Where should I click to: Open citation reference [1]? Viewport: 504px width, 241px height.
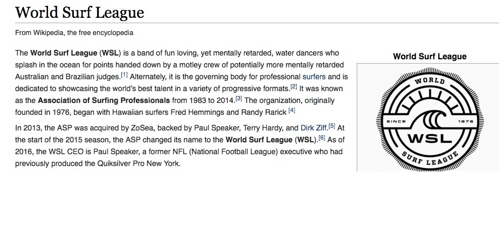tap(125, 75)
